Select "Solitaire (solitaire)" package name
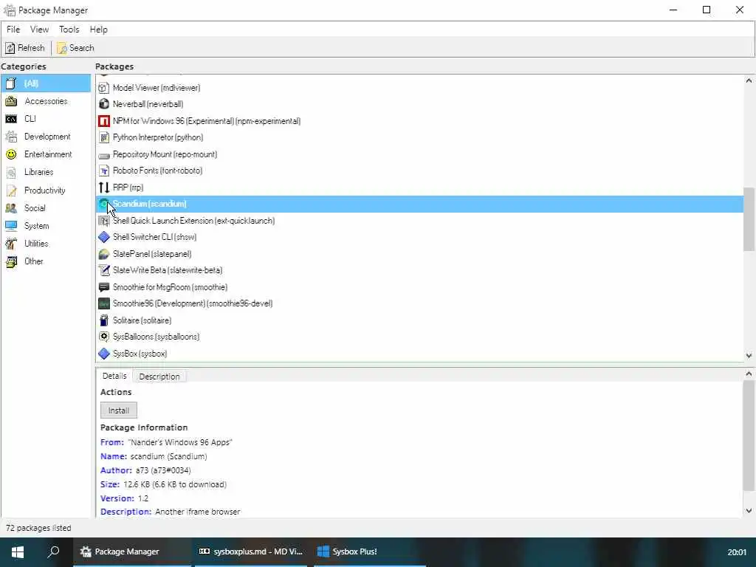 click(142, 320)
